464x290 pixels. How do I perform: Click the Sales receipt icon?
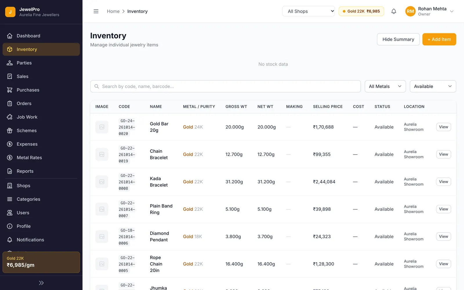pos(10,76)
